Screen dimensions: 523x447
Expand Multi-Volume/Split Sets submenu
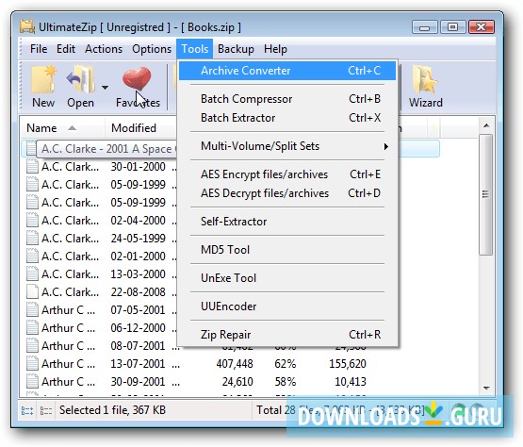click(386, 146)
